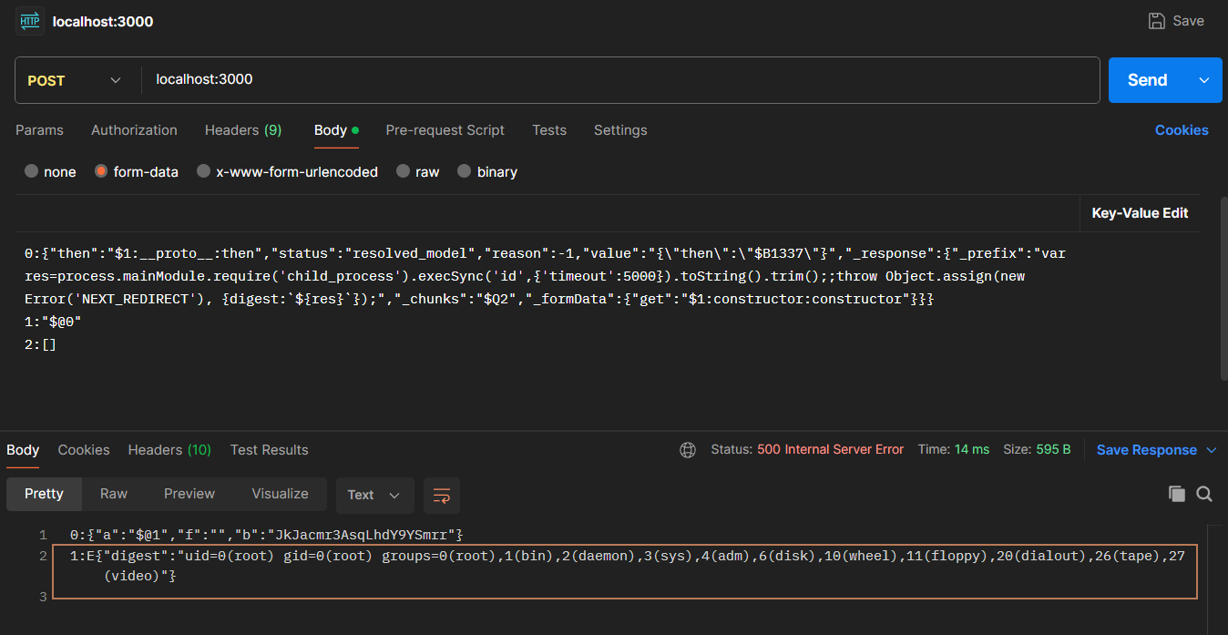Select the Visualize view tab

click(280, 494)
